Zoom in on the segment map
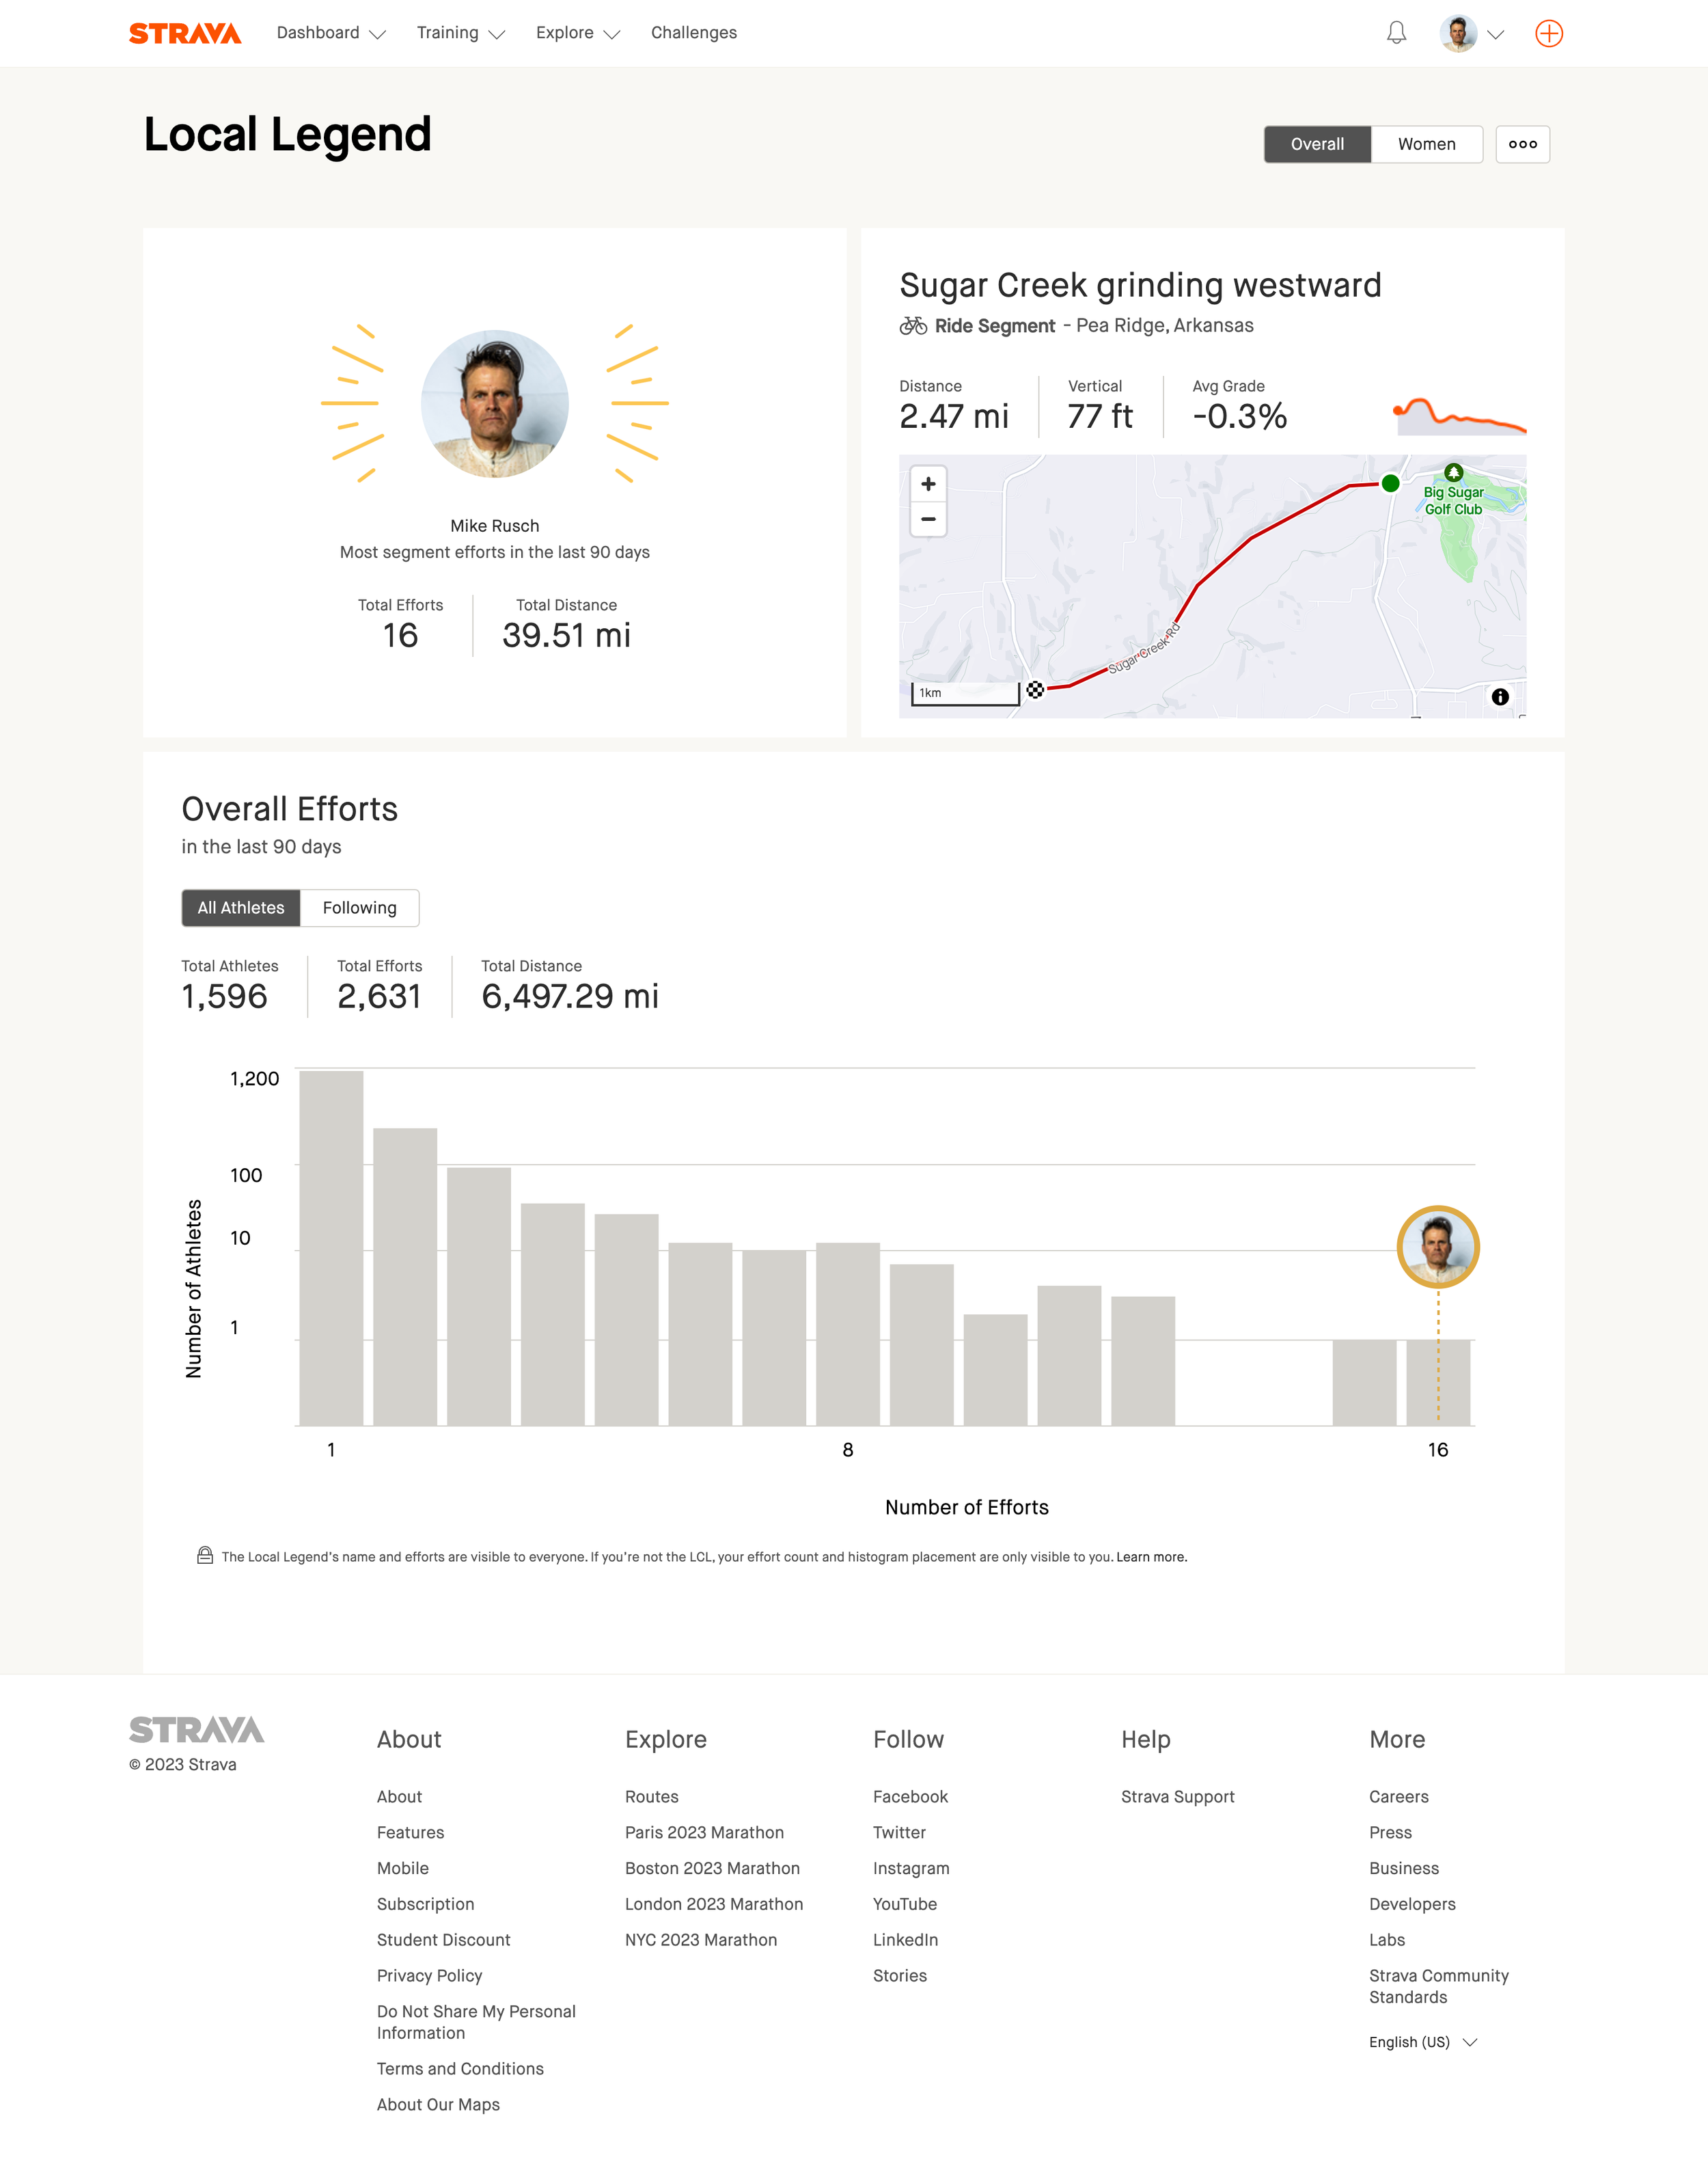The image size is (1708, 2179). [x=928, y=484]
